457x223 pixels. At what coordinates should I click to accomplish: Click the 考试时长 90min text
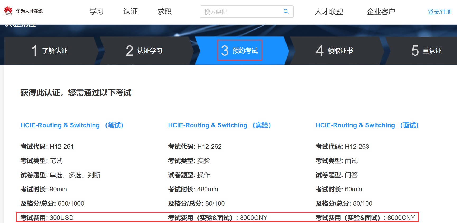point(44,189)
